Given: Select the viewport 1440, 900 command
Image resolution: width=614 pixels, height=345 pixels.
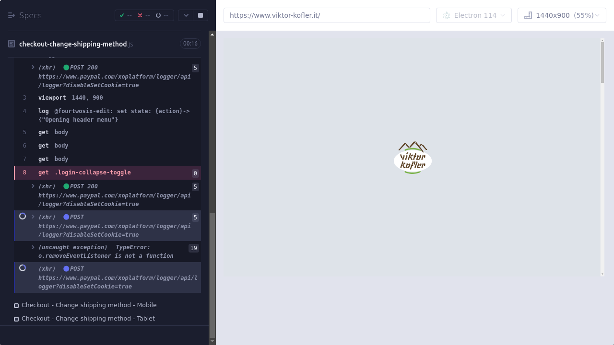Looking at the screenshot, I should (71, 98).
